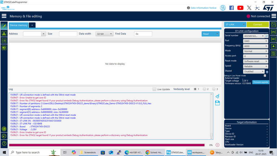Open the Port SWD dropdown
The height and width of the screenshot is (156, 277).
(255, 41)
